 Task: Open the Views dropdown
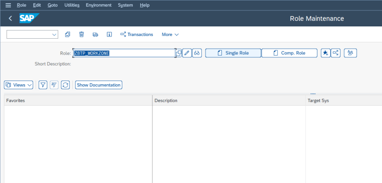pyautogui.click(x=19, y=85)
